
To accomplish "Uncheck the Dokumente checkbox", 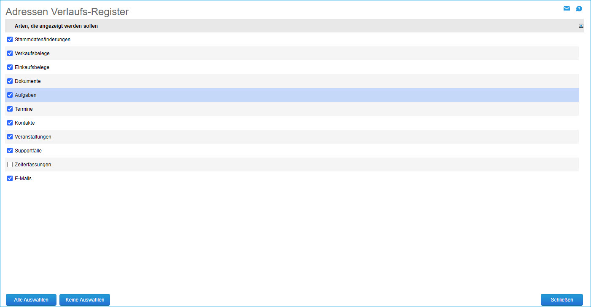I will pyautogui.click(x=10, y=81).
